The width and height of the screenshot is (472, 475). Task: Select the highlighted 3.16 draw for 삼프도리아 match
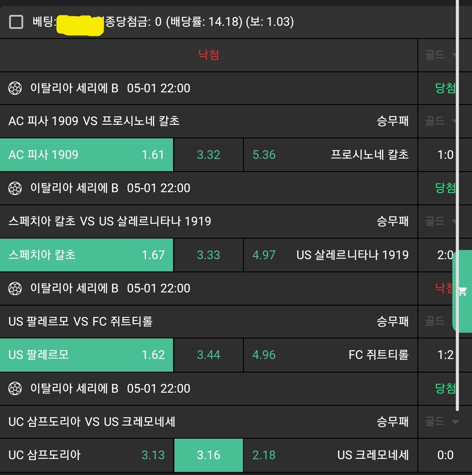point(208,455)
